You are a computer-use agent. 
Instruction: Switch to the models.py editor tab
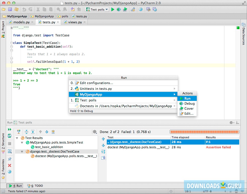[21, 22]
